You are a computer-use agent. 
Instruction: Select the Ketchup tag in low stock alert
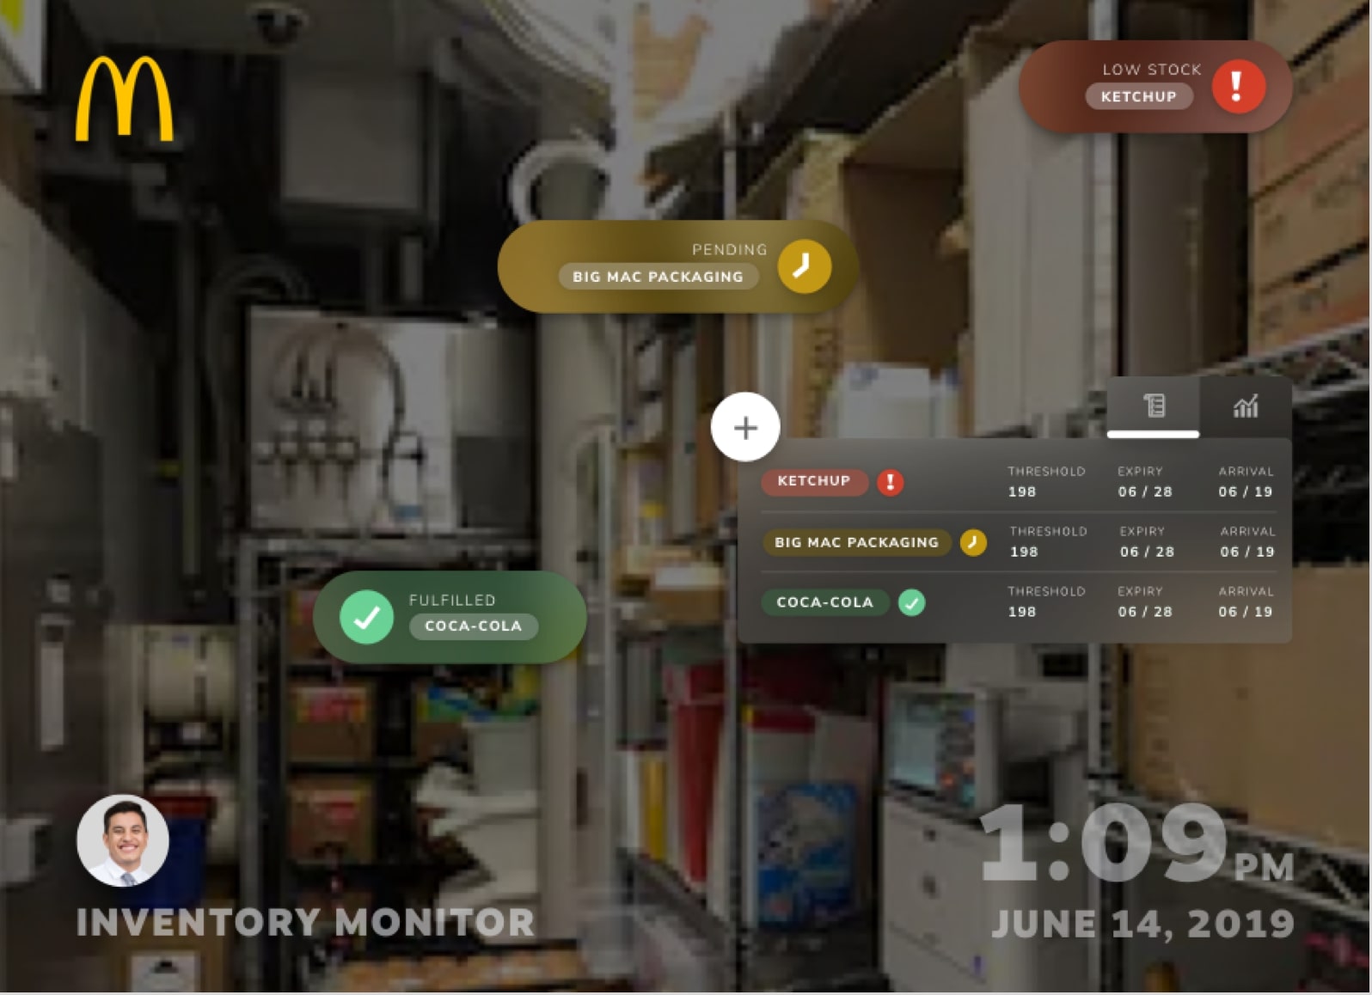coord(1138,97)
